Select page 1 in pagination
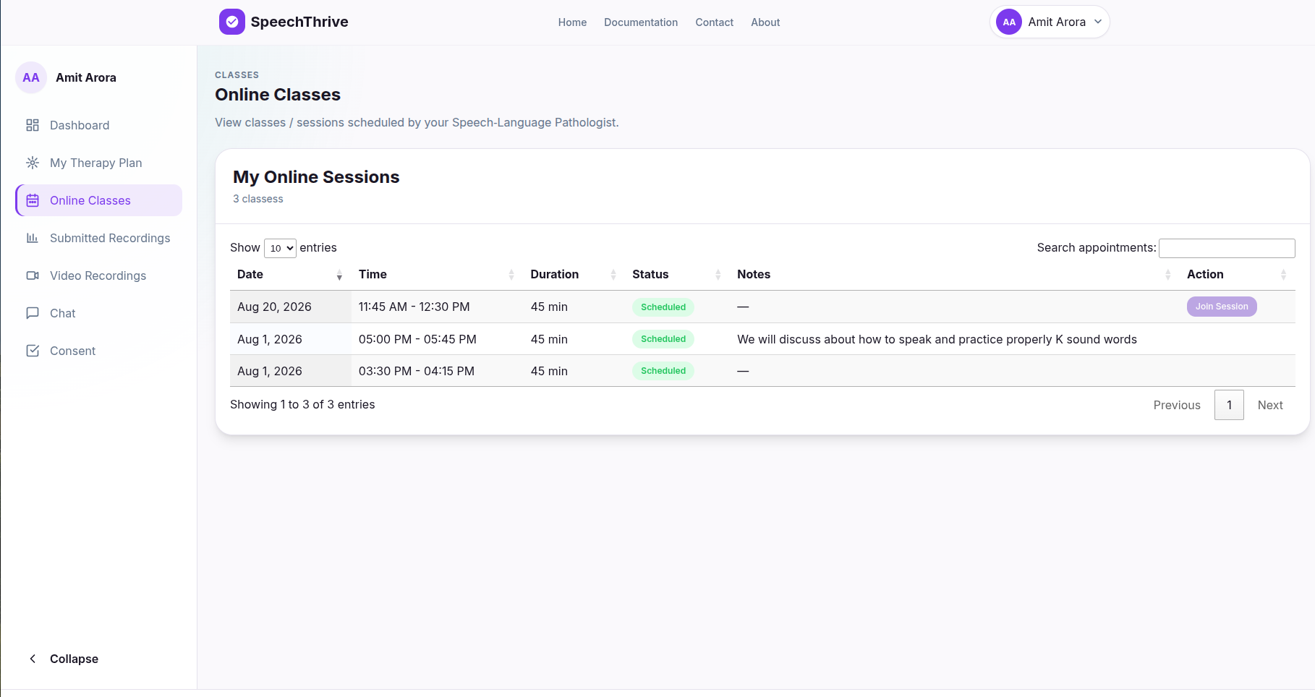 pyautogui.click(x=1229, y=405)
